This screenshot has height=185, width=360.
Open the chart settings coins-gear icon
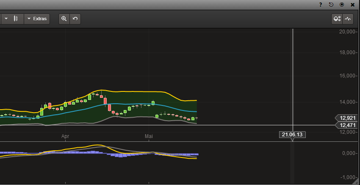[x=337, y=19]
